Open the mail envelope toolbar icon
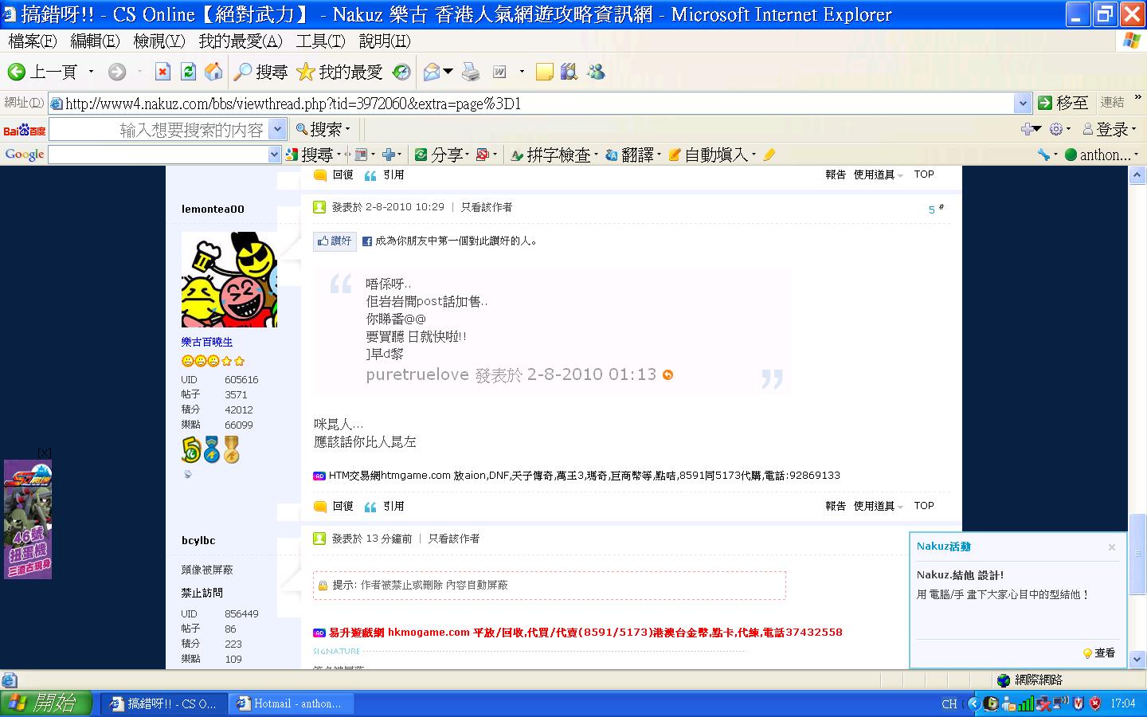The height and width of the screenshot is (717, 1147). pos(432,72)
